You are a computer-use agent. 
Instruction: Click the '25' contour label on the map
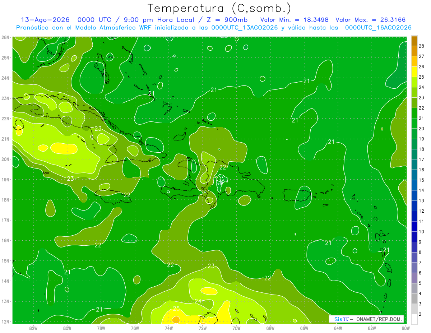176,308
